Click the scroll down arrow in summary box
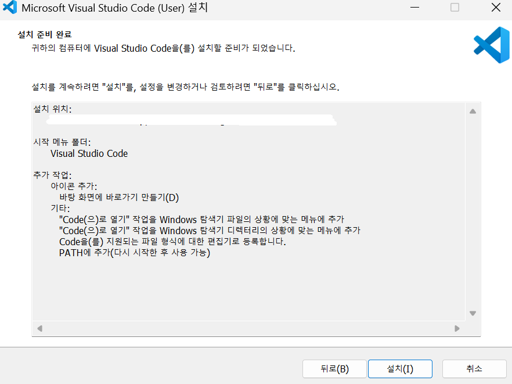512x384 pixels. coord(473,313)
